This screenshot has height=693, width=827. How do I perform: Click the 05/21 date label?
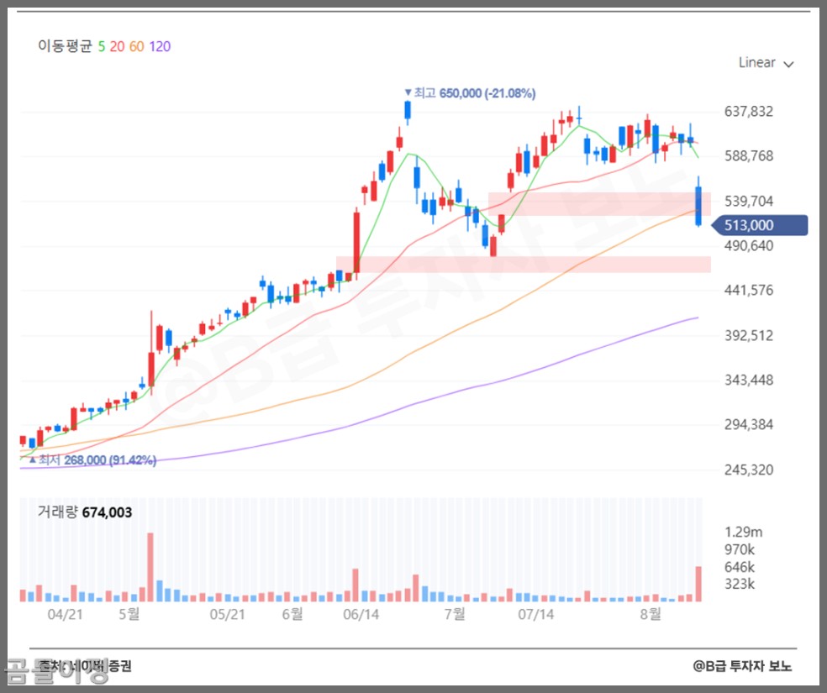coord(227,615)
